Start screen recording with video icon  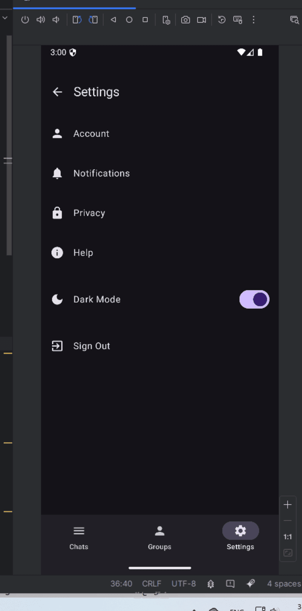point(202,20)
